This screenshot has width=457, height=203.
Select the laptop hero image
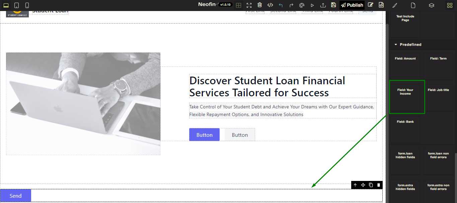coord(83,104)
